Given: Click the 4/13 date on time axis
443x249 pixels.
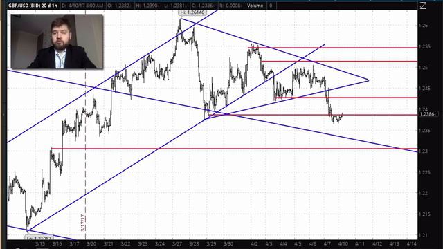Looking at the screenshot, I should [x=394, y=243].
